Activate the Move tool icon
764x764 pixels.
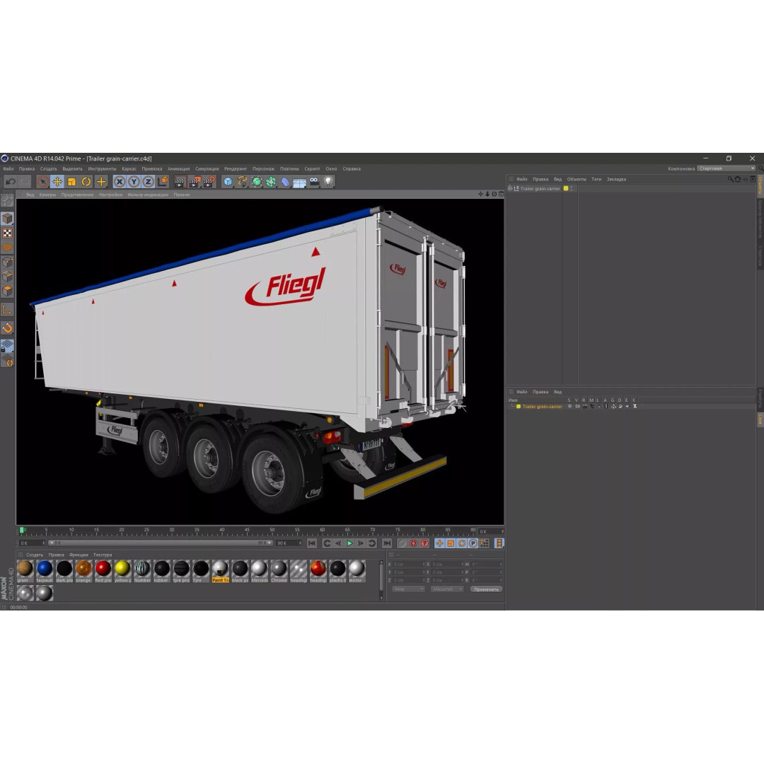coord(57,182)
